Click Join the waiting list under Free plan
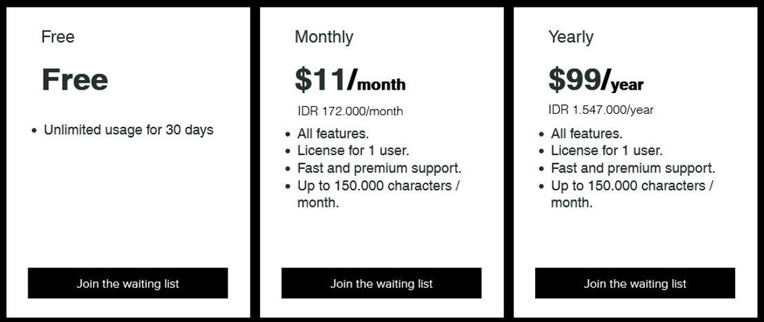Viewport: 764px width, 322px height. (128, 283)
